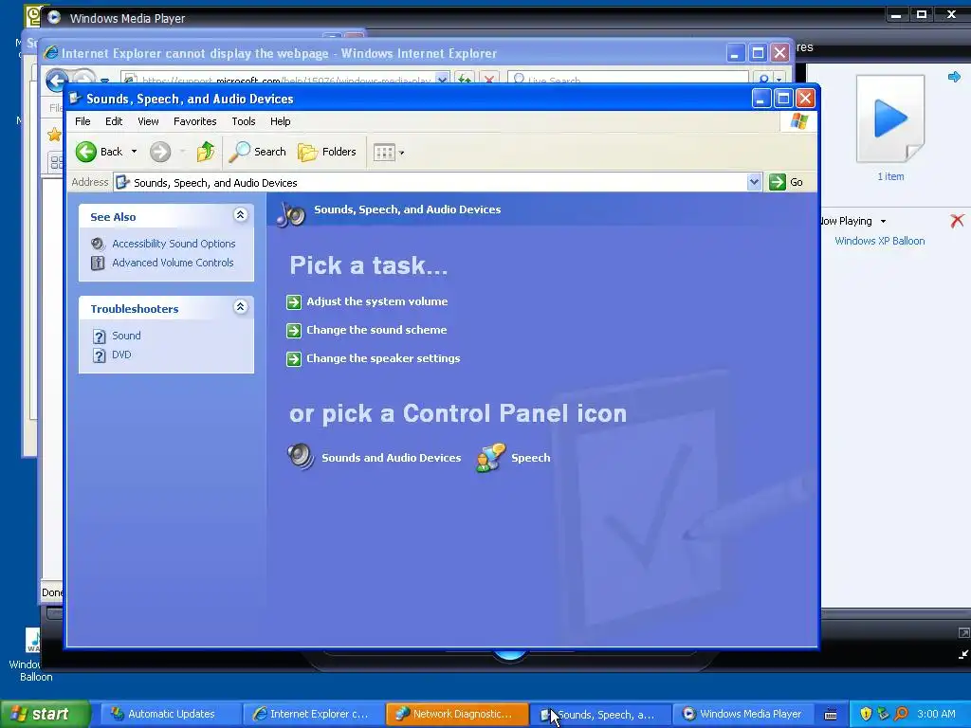Switch to Internet Explorer taskbar item
This screenshot has height=728, width=971.
click(x=313, y=714)
